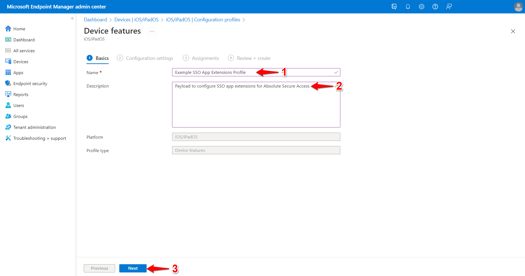Open portal settings gear
This screenshot has height=276, width=525.
(421, 7)
